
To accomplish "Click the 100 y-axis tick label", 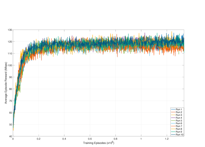I will (x=10, y=65).
